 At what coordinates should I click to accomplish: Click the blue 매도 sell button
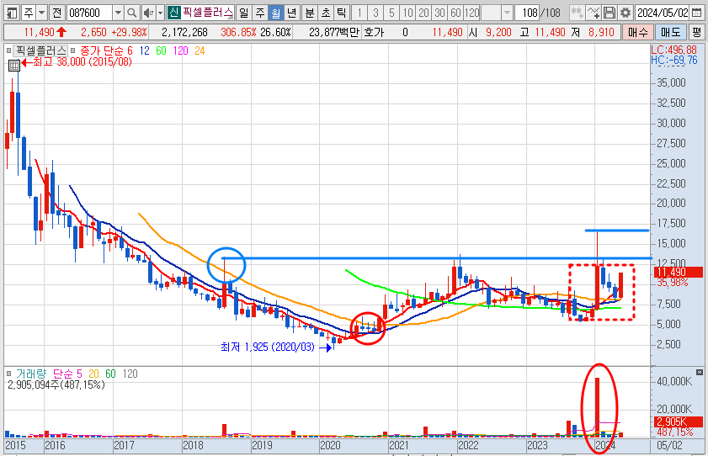tap(670, 32)
